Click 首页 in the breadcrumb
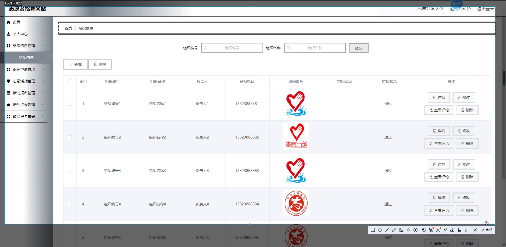Image resolution: width=506 pixels, height=247 pixels. pyautogui.click(x=68, y=28)
